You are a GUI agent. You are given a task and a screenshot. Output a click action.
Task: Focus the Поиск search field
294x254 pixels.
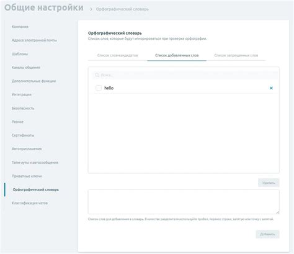[185, 75]
